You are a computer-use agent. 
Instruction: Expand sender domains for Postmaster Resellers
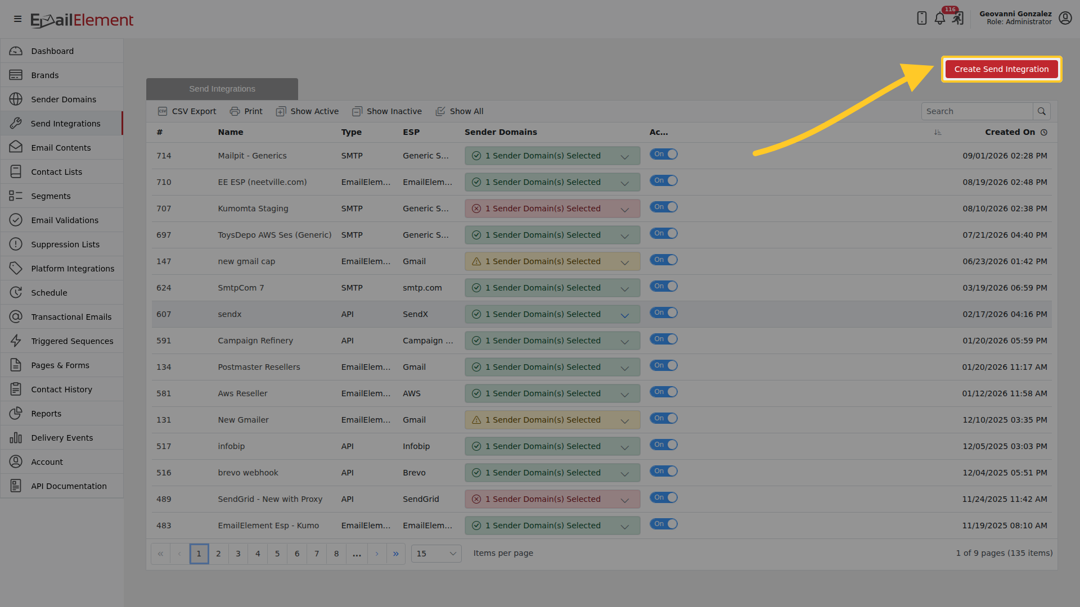coord(552,367)
